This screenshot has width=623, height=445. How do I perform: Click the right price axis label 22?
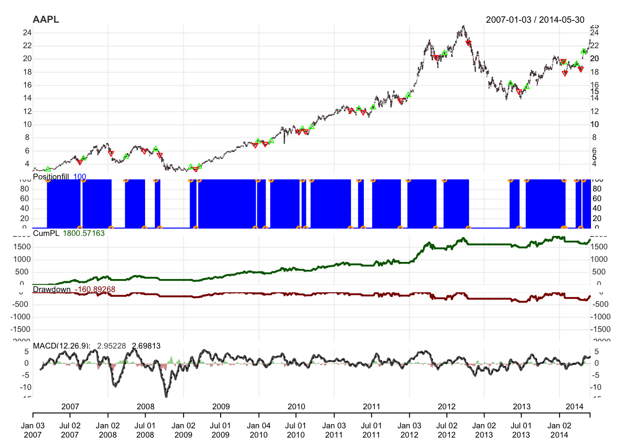(595, 45)
